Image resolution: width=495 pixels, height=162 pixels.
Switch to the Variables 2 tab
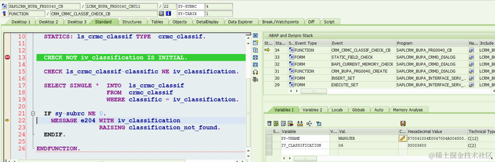[x=312, y=110]
